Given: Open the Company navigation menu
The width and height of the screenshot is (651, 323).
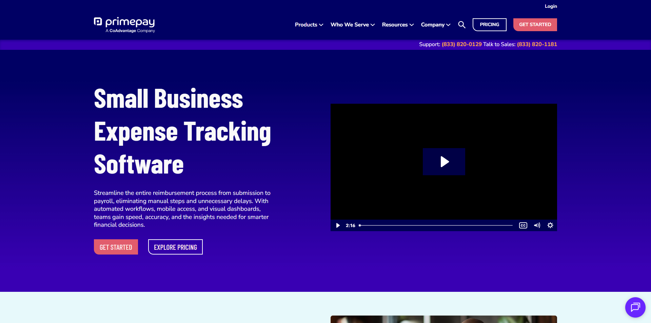Looking at the screenshot, I should tap(435, 25).
